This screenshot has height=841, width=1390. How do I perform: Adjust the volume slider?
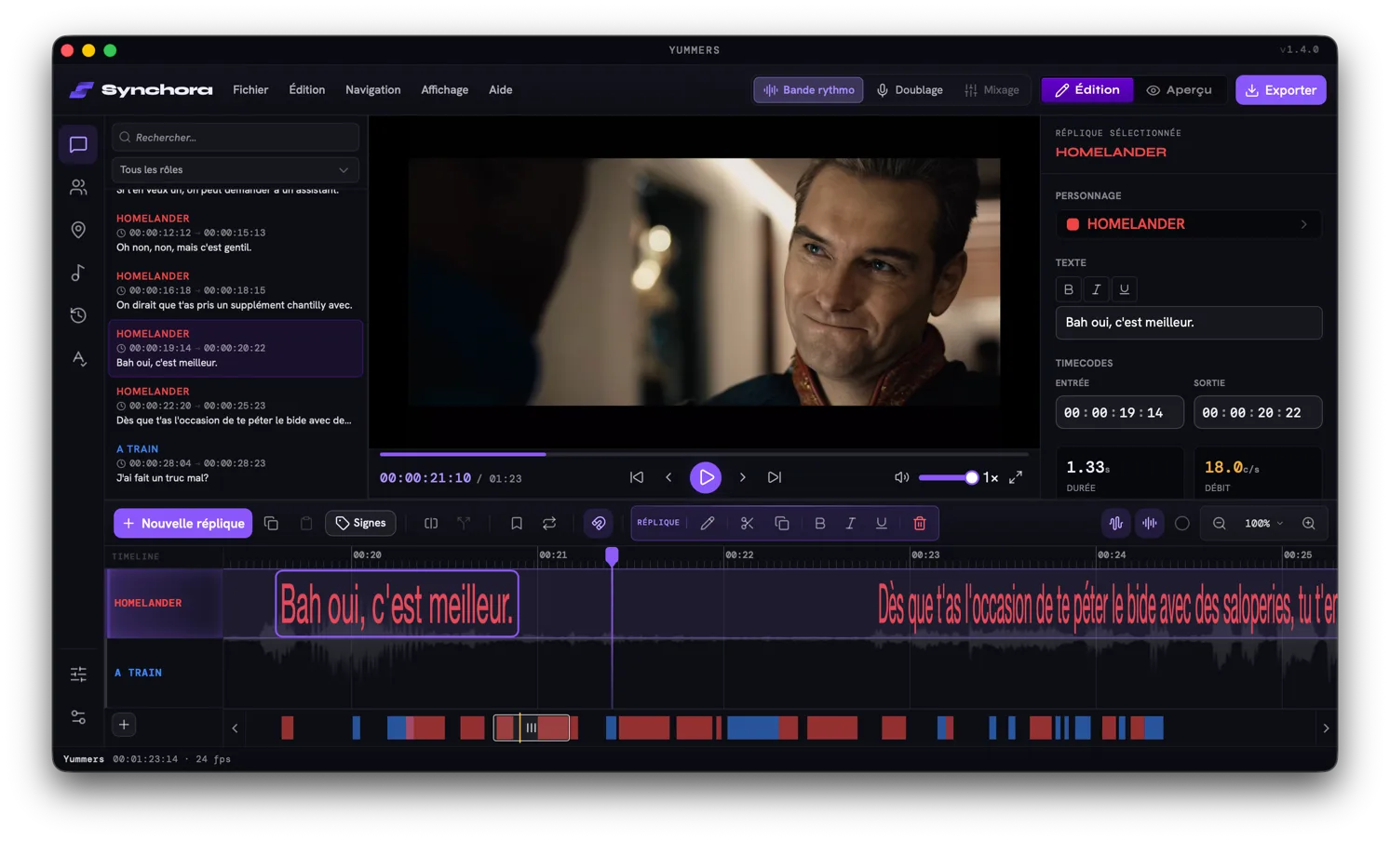(x=948, y=478)
